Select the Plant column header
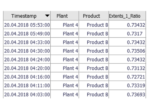 coord(65,16)
